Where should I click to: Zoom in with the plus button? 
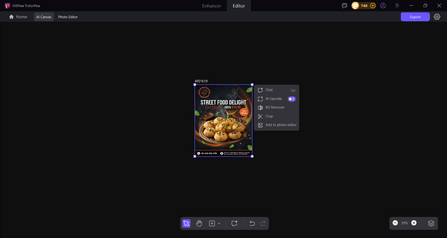pyautogui.click(x=414, y=223)
